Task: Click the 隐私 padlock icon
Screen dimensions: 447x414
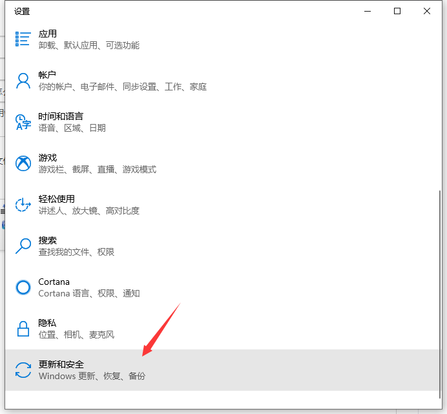Action: 23,329
